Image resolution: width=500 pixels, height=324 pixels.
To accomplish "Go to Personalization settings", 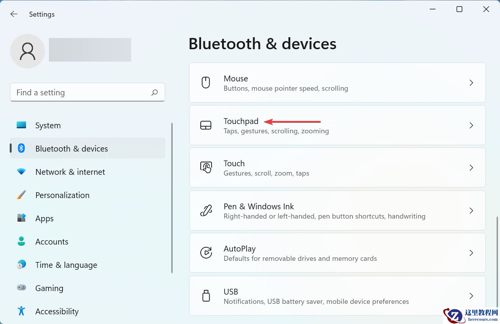I will (x=62, y=195).
